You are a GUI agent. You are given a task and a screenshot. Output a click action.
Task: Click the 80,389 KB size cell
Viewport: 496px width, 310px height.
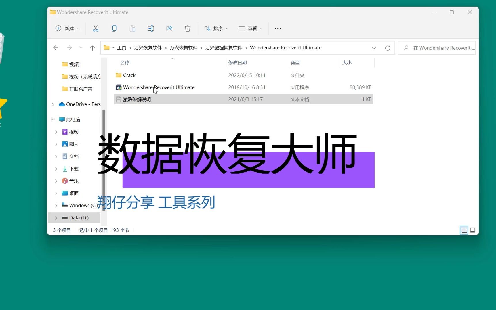pos(360,87)
